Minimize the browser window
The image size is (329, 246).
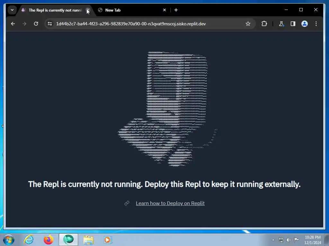286,10
